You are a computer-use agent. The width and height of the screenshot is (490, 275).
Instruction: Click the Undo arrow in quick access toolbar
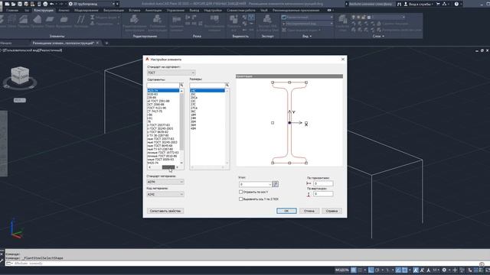point(52,4)
